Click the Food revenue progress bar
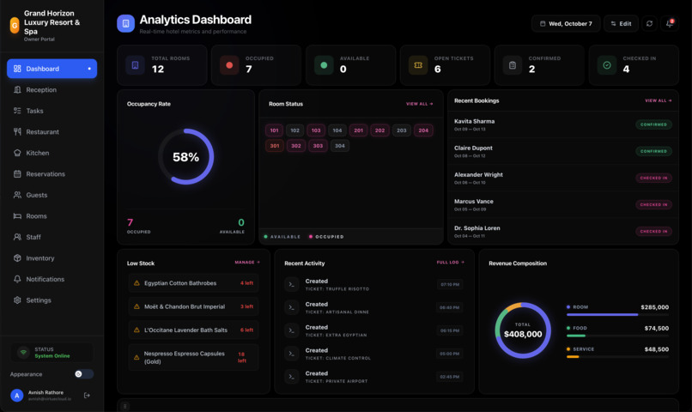Screen dimensions: 692x412 click(617, 336)
